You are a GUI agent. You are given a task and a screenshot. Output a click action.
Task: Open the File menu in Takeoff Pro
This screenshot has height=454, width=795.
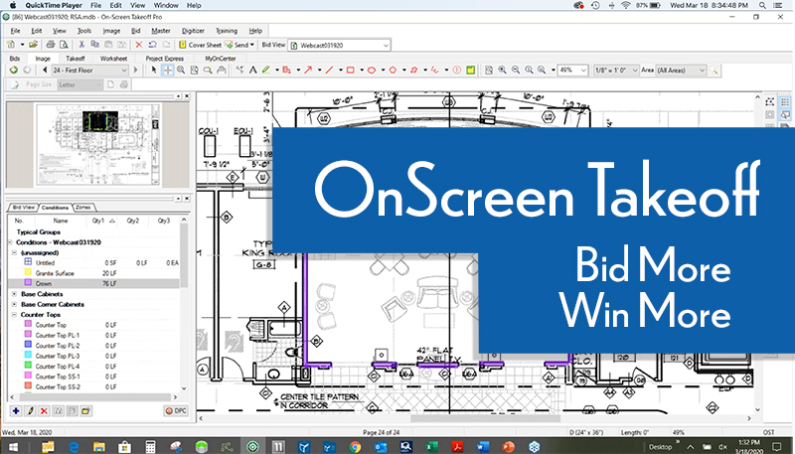click(15, 31)
